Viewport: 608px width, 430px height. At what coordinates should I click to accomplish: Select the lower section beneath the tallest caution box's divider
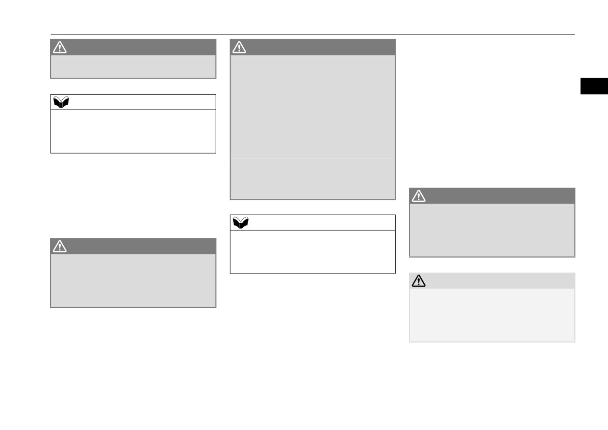click(x=313, y=179)
